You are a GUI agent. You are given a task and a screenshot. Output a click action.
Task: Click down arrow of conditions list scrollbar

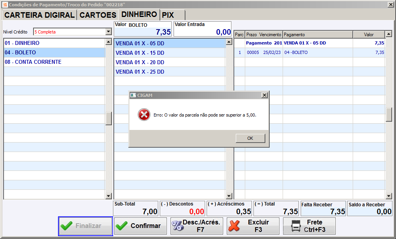tap(229, 196)
